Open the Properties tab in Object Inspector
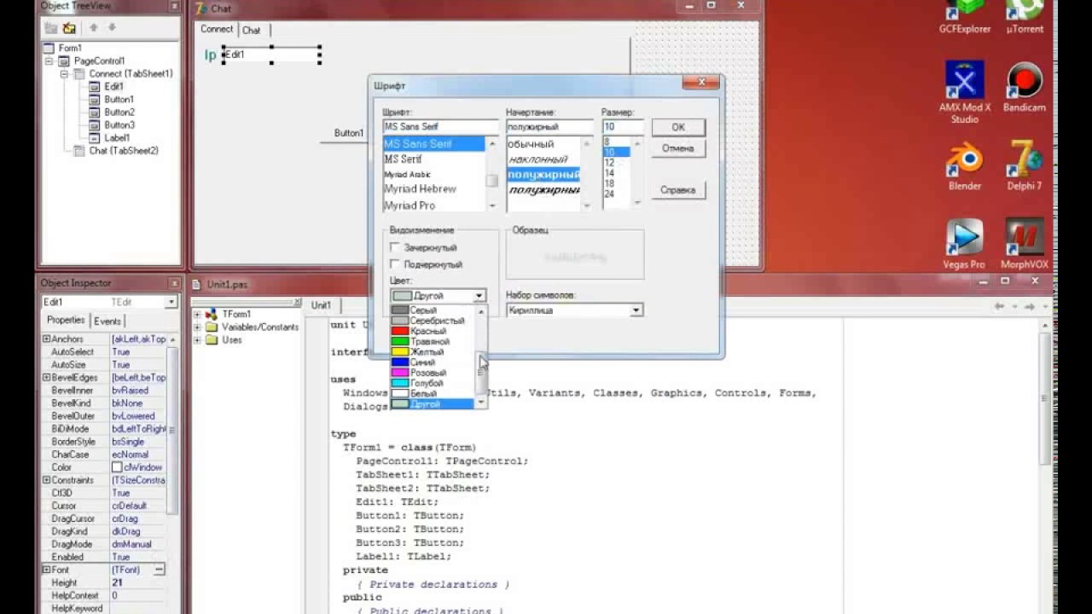1092x614 pixels. (x=66, y=321)
